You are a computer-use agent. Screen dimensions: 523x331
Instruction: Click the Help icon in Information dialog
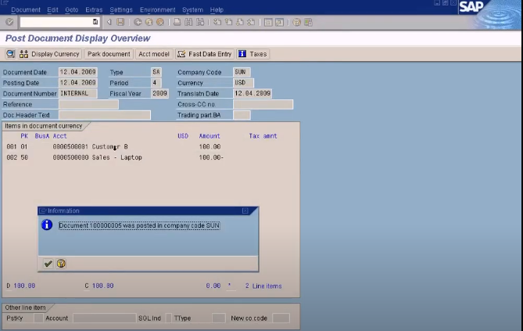(61, 264)
